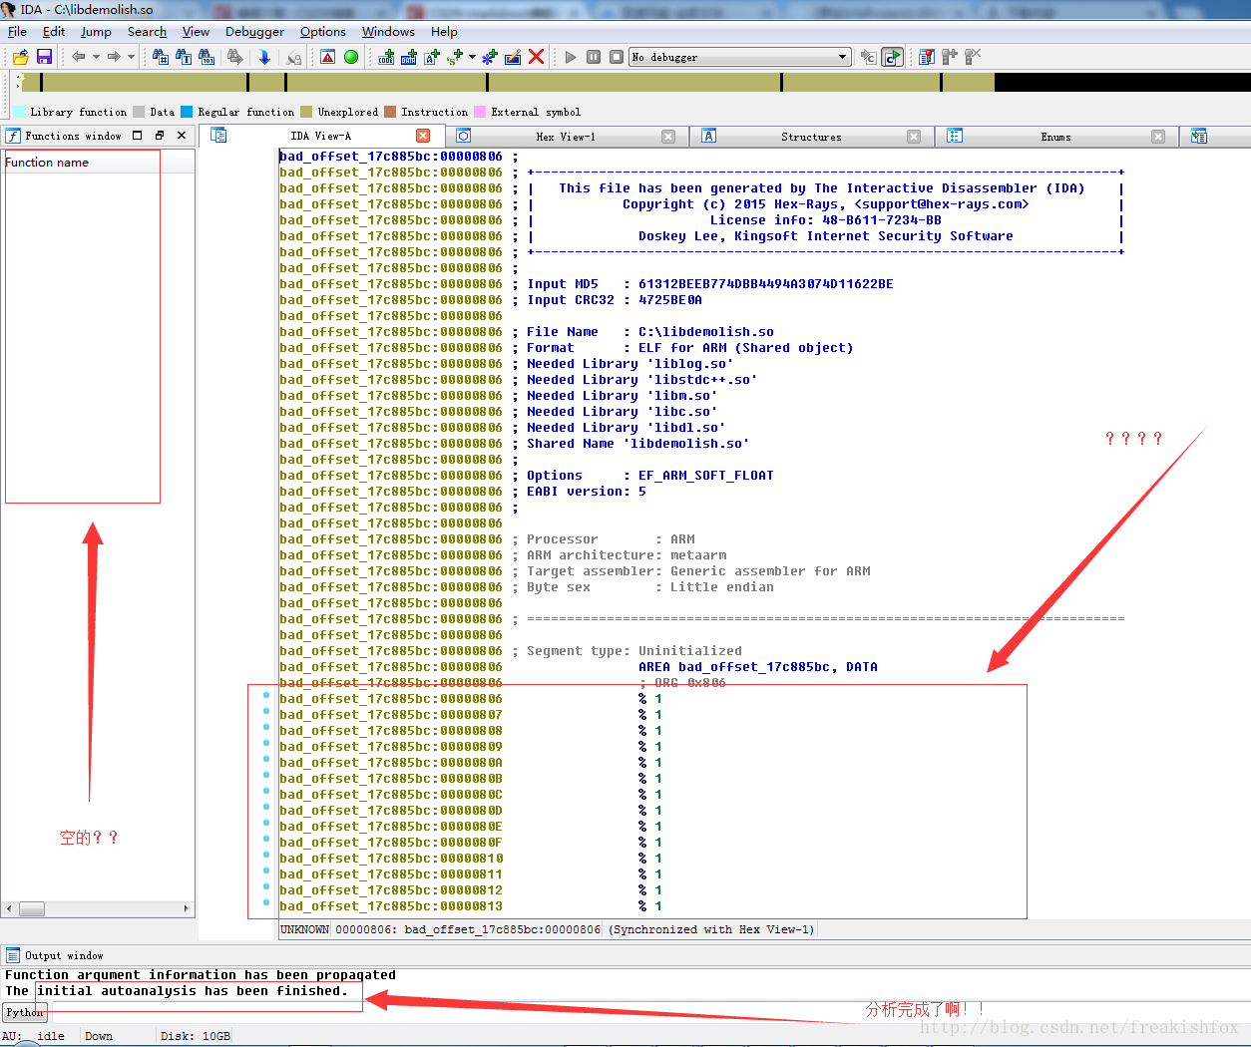
Task: Click the green circle toolbar icon
Action: click(351, 57)
